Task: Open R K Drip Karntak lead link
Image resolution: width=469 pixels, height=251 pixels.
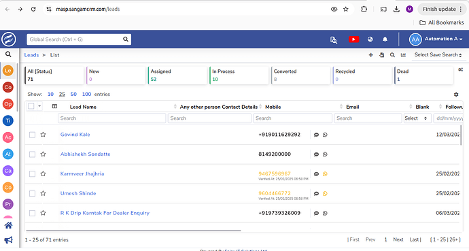Action: click(x=105, y=213)
